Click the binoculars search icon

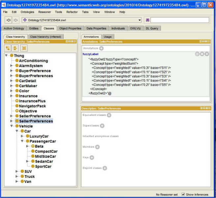147,20
